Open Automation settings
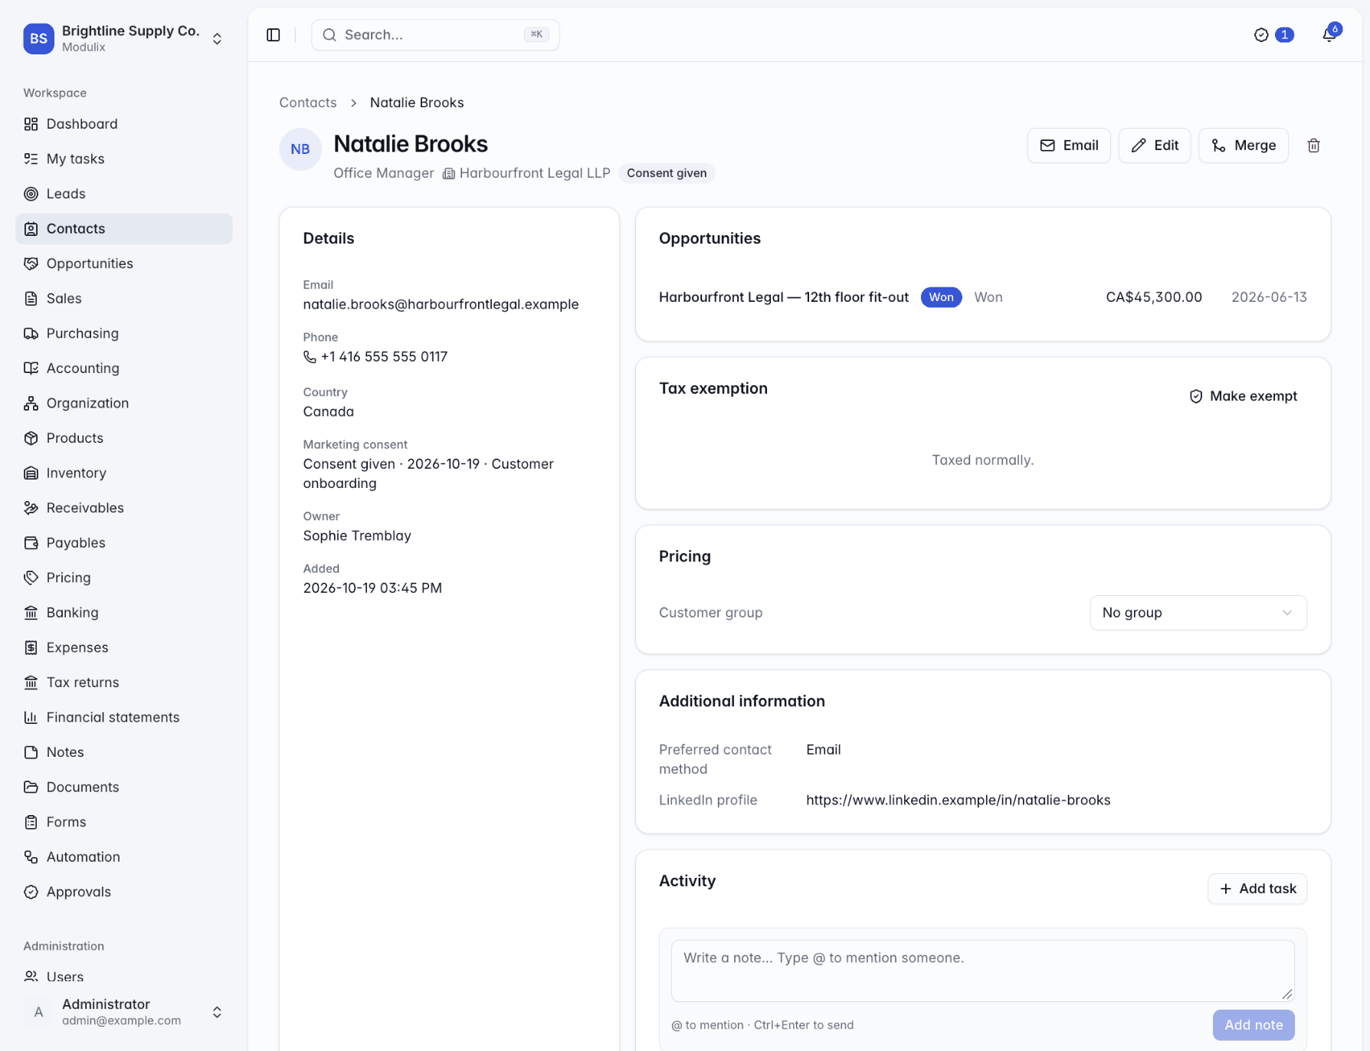 point(124,856)
